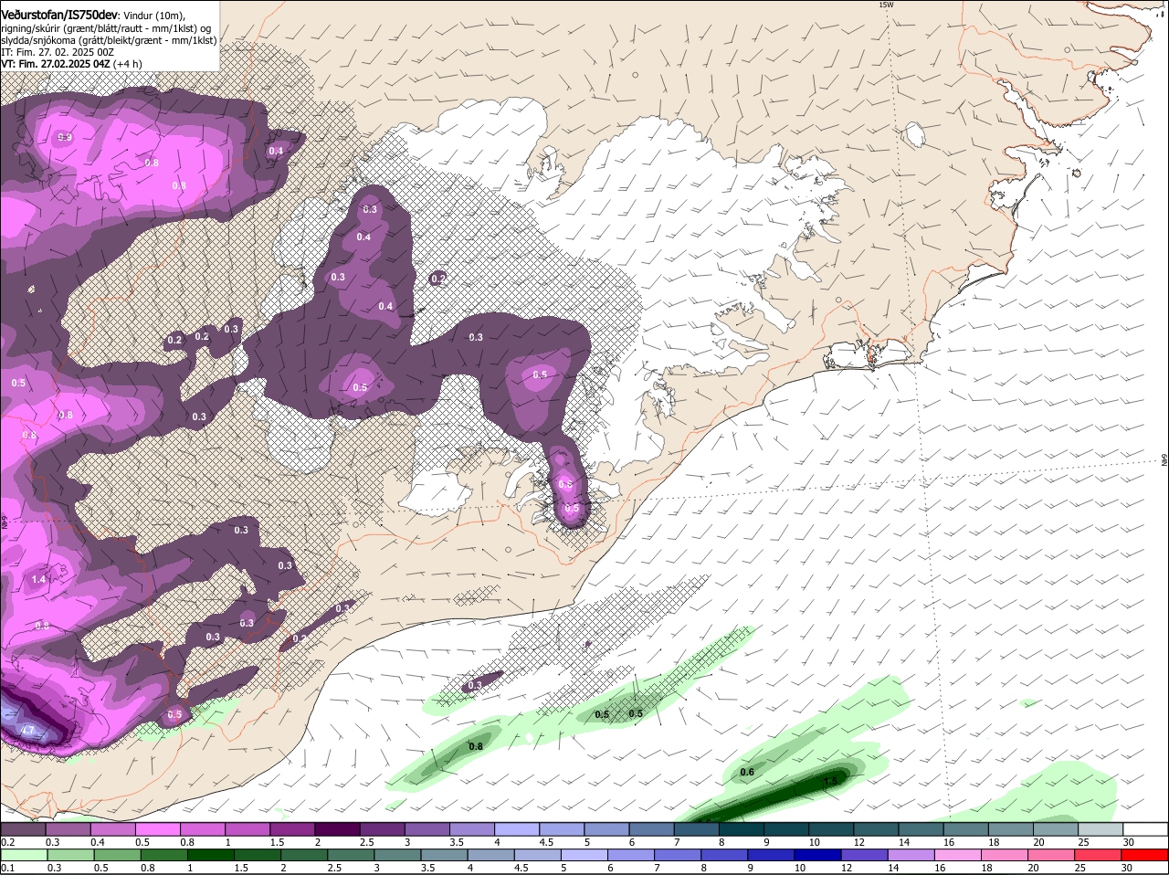Viewport: 1169px width, 875px height.
Task: Click the 'Veðurstofan/IS750dev' title text
Action: pos(59,16)
